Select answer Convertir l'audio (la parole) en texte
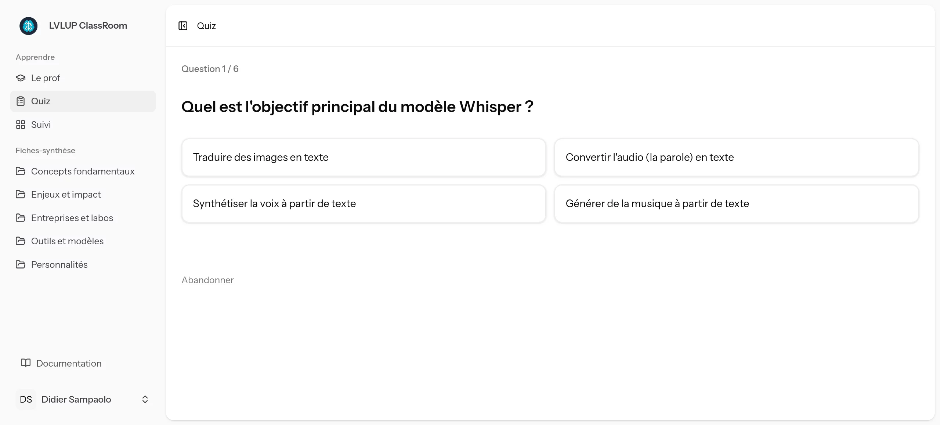Viewport: 940px width, 425px height. (737, 157)
